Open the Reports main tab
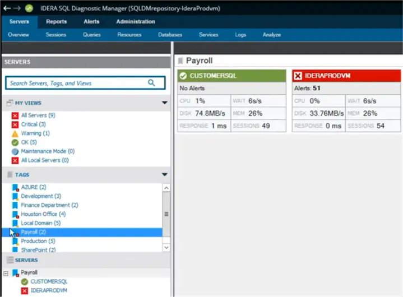This screenshot has width=403, height=297. coord(56,22)
